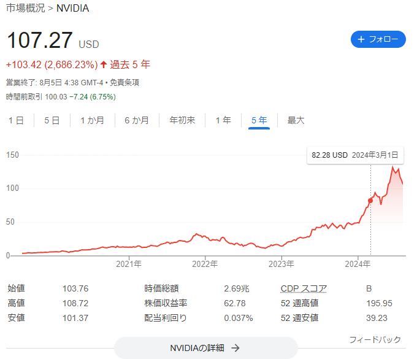Click the red data point on chart
The height and width of the screenshot is (359, 417).
click(370, 201)
